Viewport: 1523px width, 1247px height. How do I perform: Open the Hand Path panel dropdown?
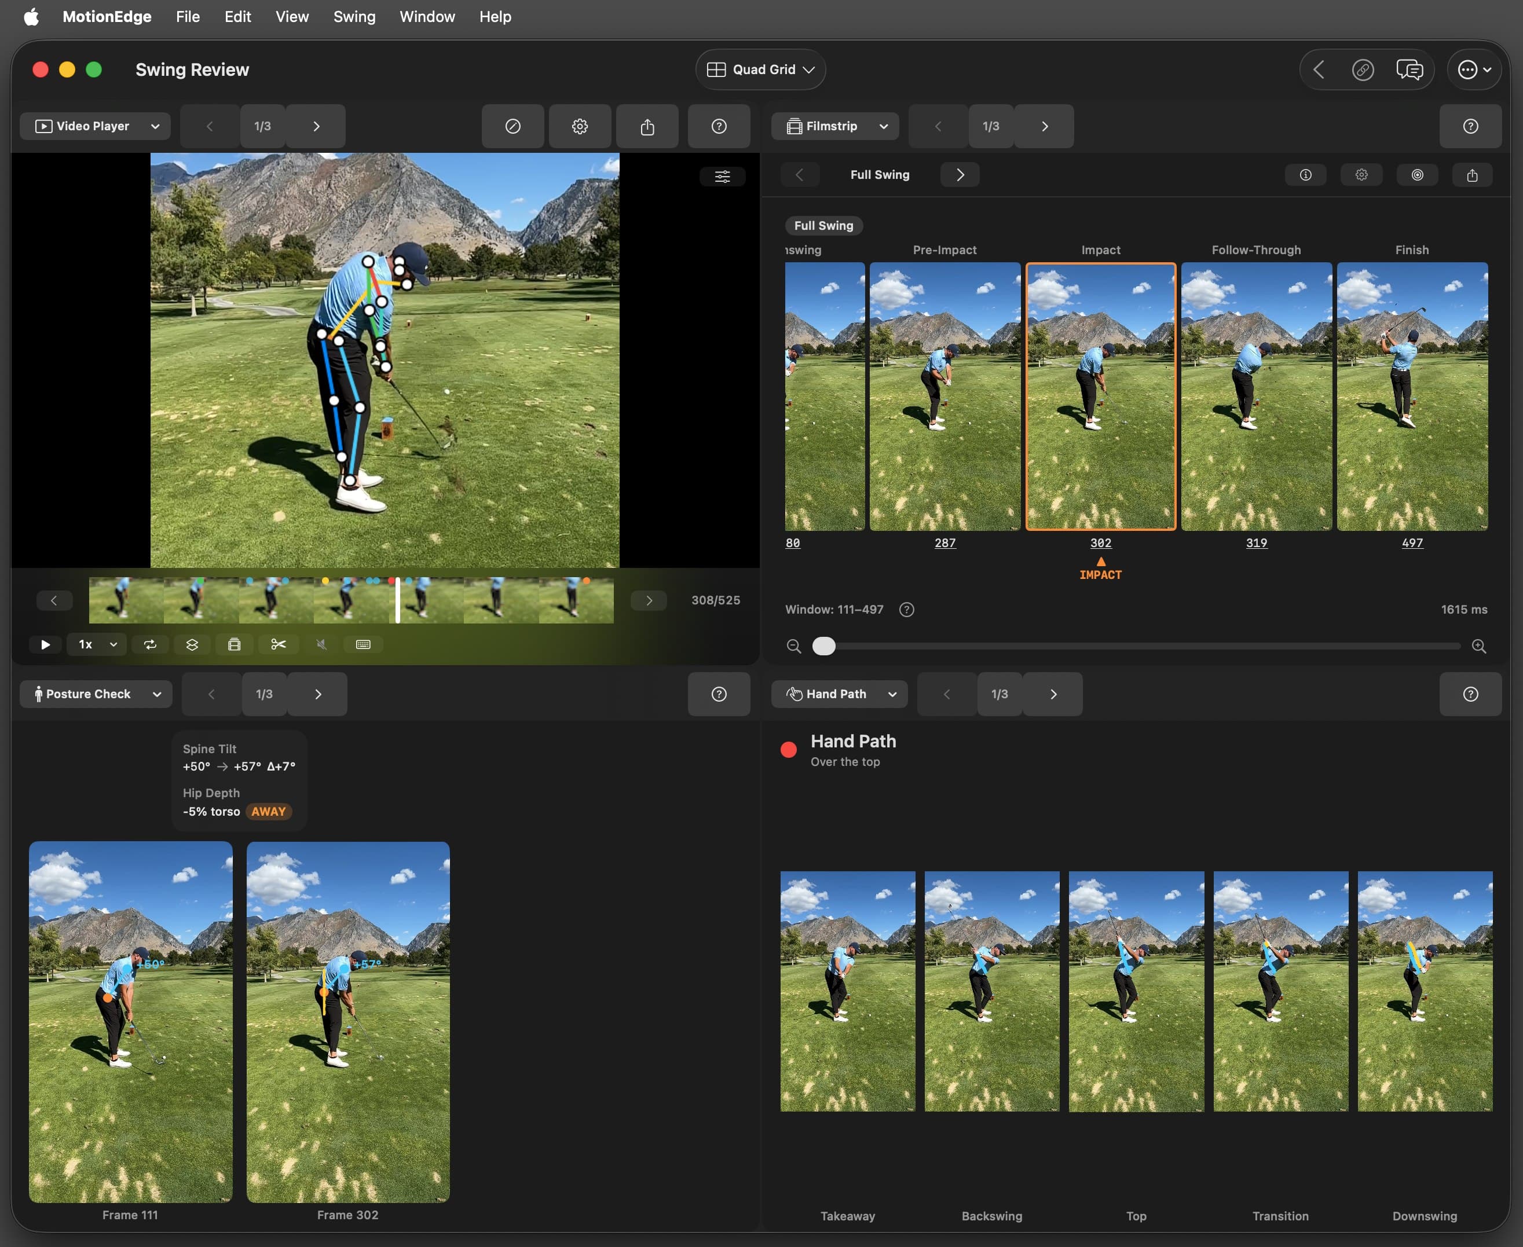839,694
